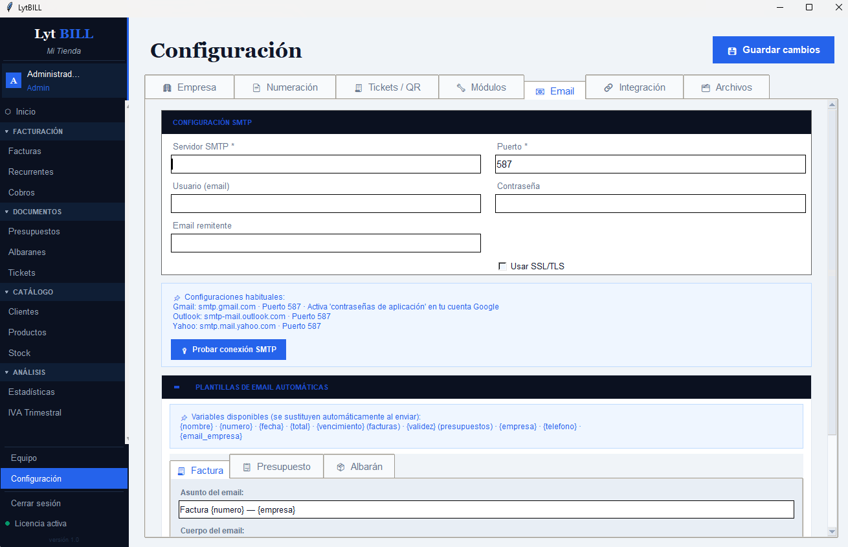Click the link icon on Integración tab
Image resolution: width=848 pixels, height=547 pixels.
[x=608, y=87]
